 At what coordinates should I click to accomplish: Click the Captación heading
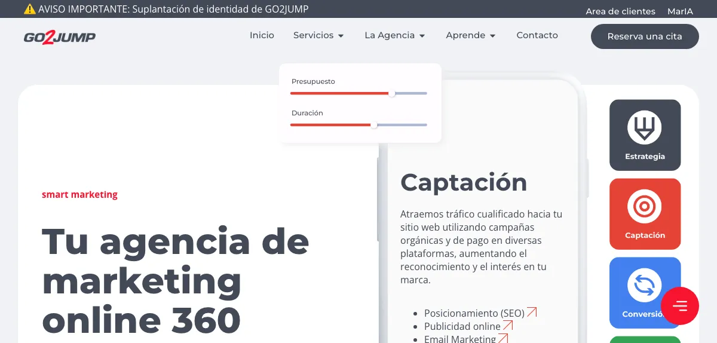coord(464,182)
